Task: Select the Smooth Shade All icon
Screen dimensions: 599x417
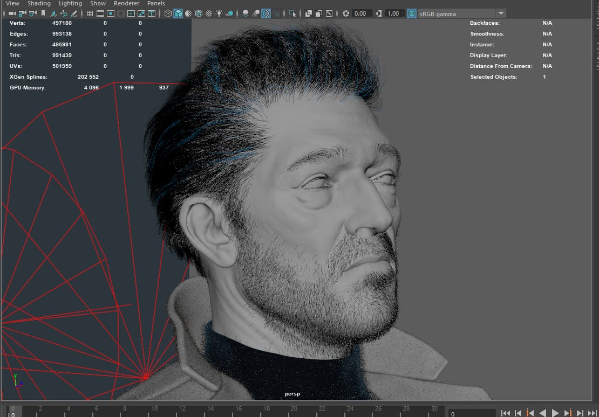Action: point(179,13)
